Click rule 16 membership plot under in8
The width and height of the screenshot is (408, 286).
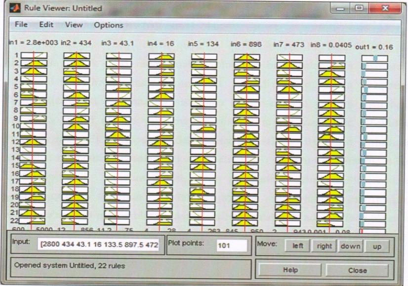pyautogui.click(x=330, y=176)
